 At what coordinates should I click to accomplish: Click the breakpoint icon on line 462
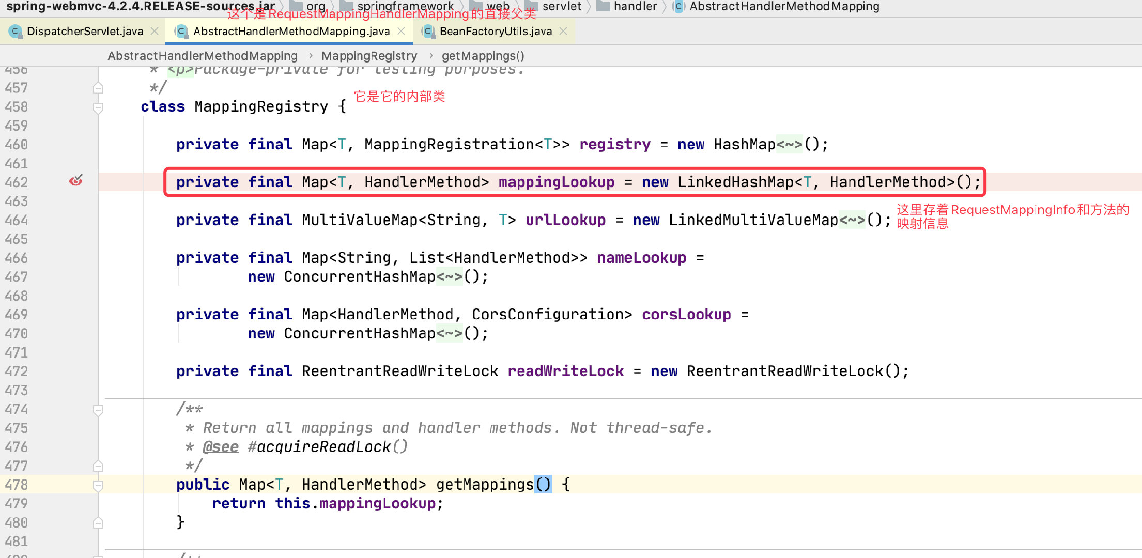(76, 181)
